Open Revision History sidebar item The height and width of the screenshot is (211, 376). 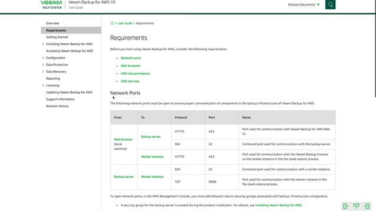(x=58, y=106)
